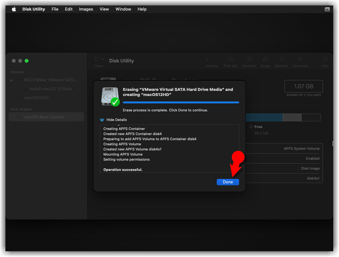Screen dimensions: 339x257
Task: Click the disk icon with green checkmark
Action: coord(110,97)
